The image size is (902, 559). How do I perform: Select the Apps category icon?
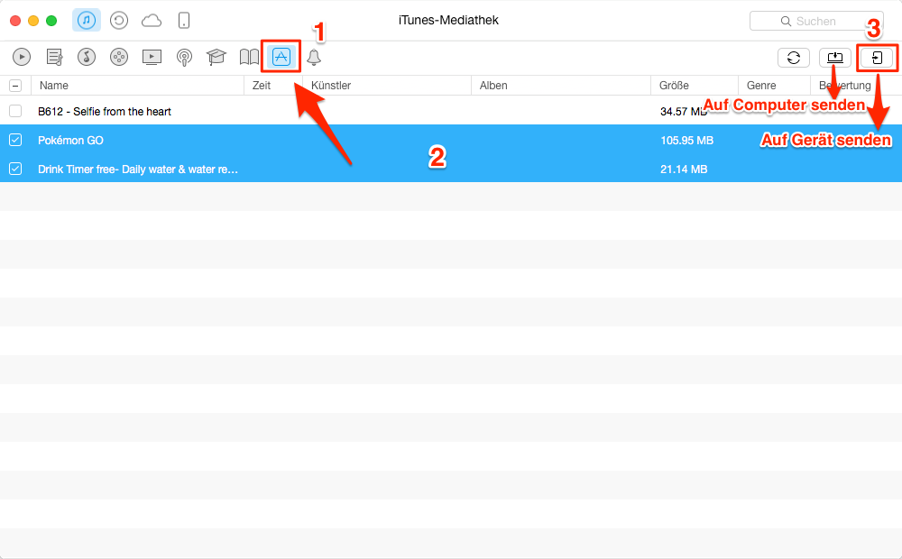pyautogui.click(x=281, y=57)
